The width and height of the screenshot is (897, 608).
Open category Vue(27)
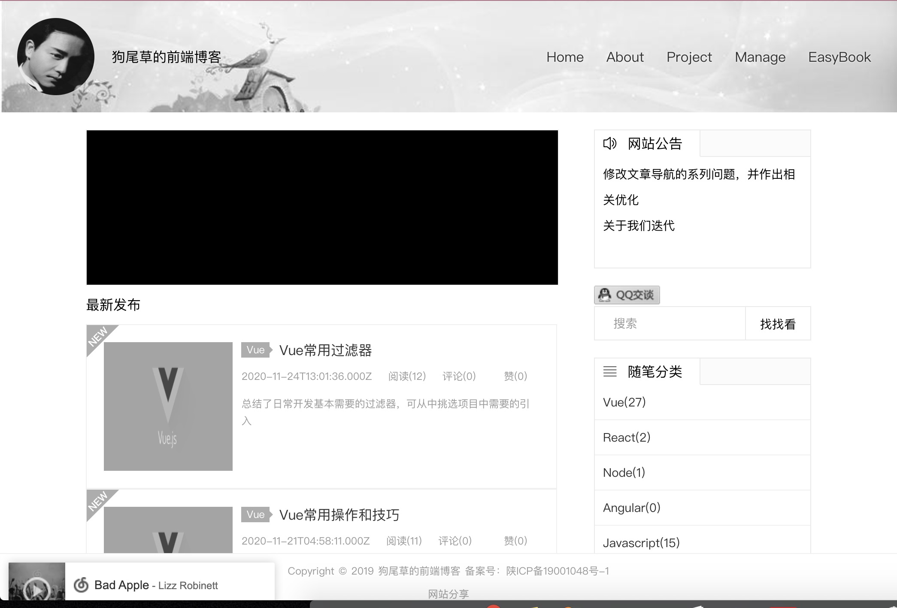pyautogui.click(x=624, y=402)
